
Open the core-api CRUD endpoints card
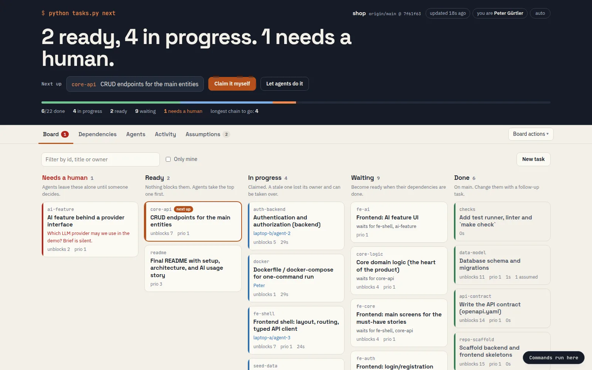[193, 221]
